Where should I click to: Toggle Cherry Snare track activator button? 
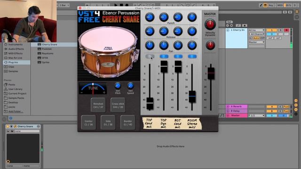tap(272, 30)
